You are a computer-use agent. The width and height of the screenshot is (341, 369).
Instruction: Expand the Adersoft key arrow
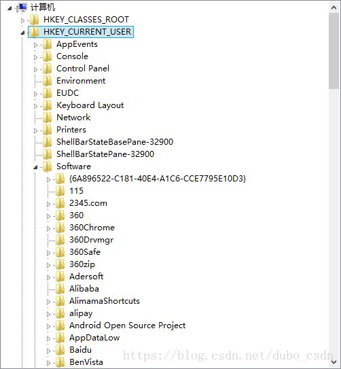coord(48,277)
